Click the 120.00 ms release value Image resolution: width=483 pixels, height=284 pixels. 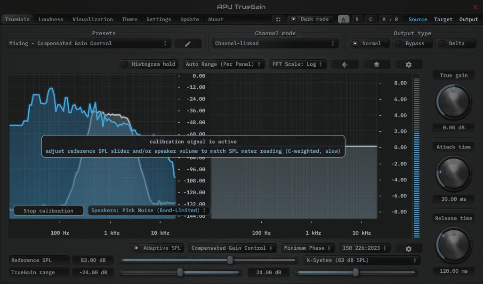click(453, 271)
